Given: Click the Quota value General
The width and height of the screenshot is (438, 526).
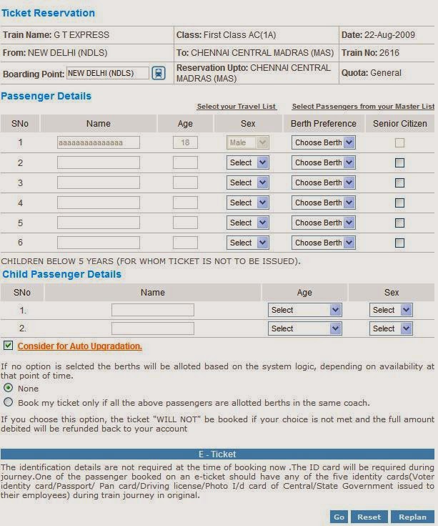Looking at the screenshot, I should point(386,73).
